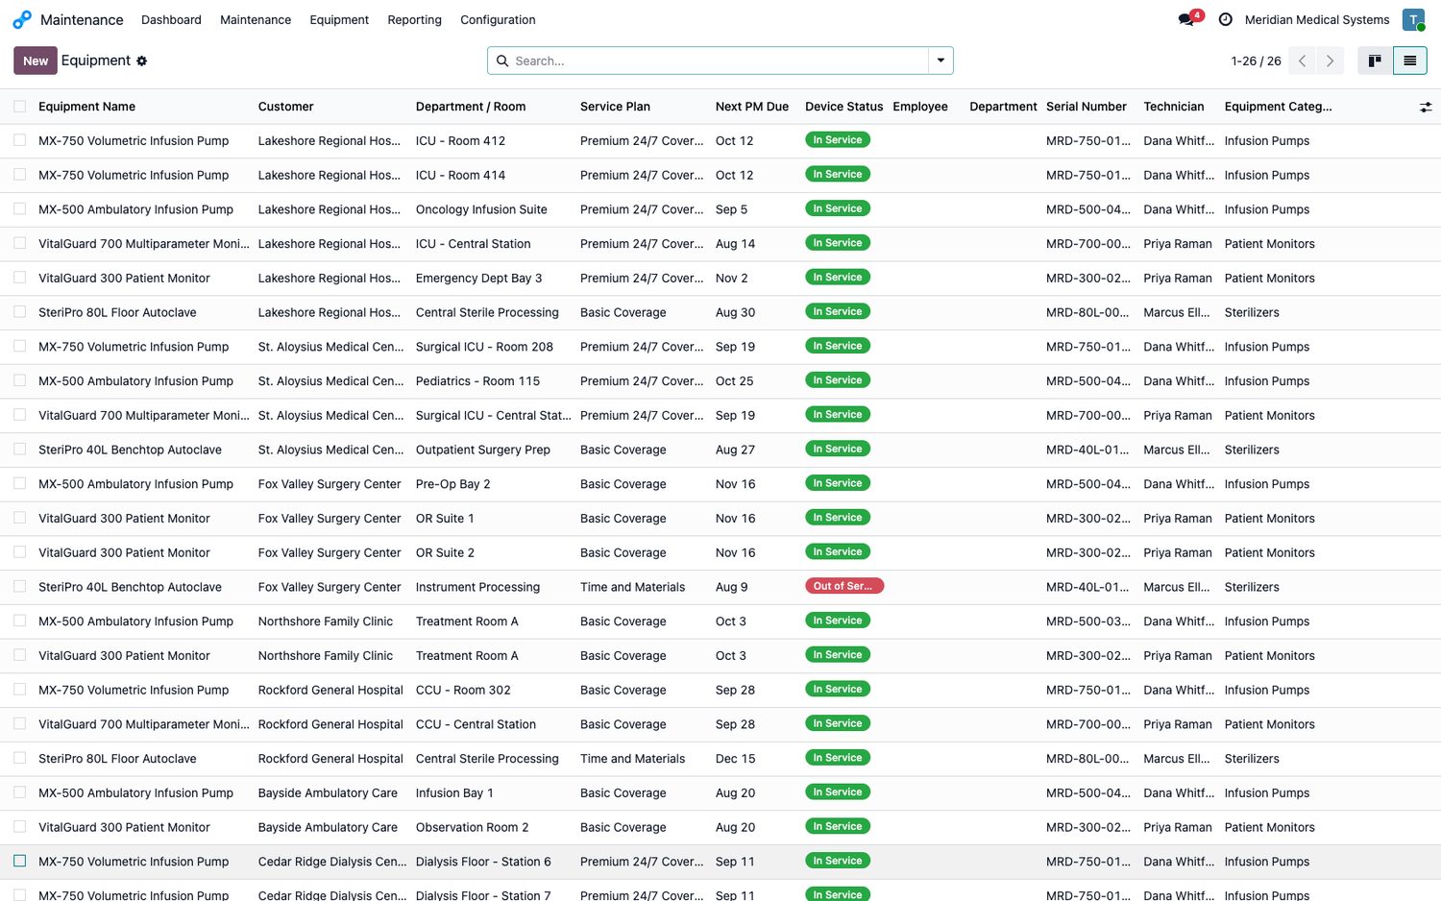
Task: Click 'Infusion Bay 1' cell
Action: (x=454, y=792)
